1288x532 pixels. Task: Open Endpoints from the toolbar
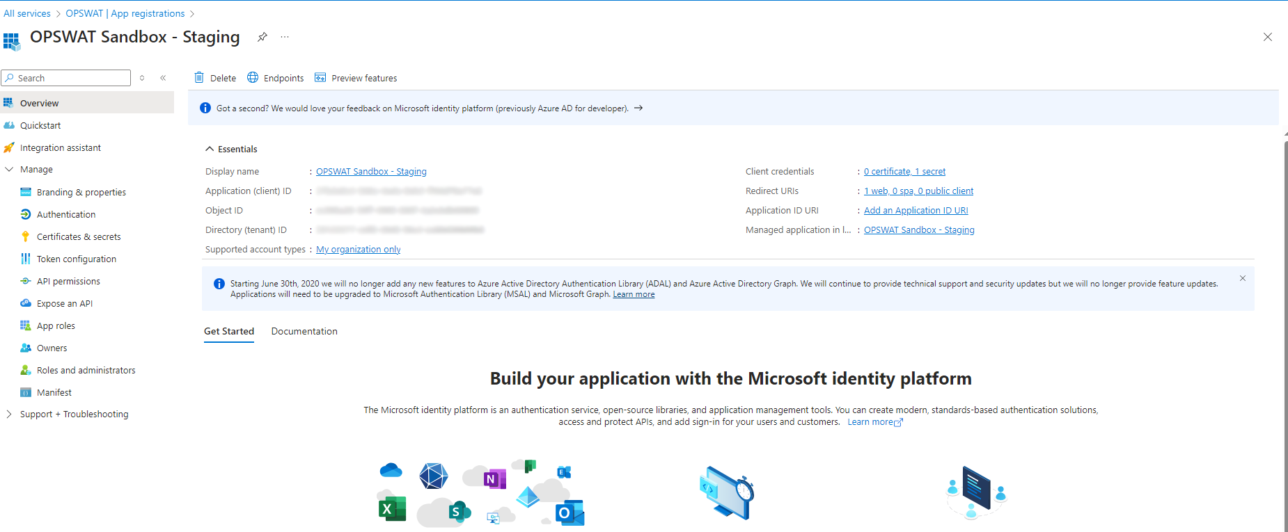pyautogui.click(x=276, y=78)
